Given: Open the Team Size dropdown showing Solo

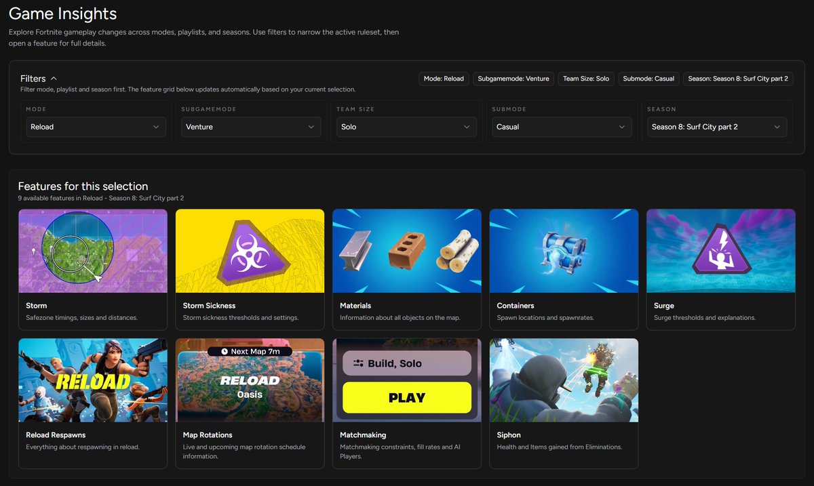Looking at the screenshot, I should tap(406, 127).
